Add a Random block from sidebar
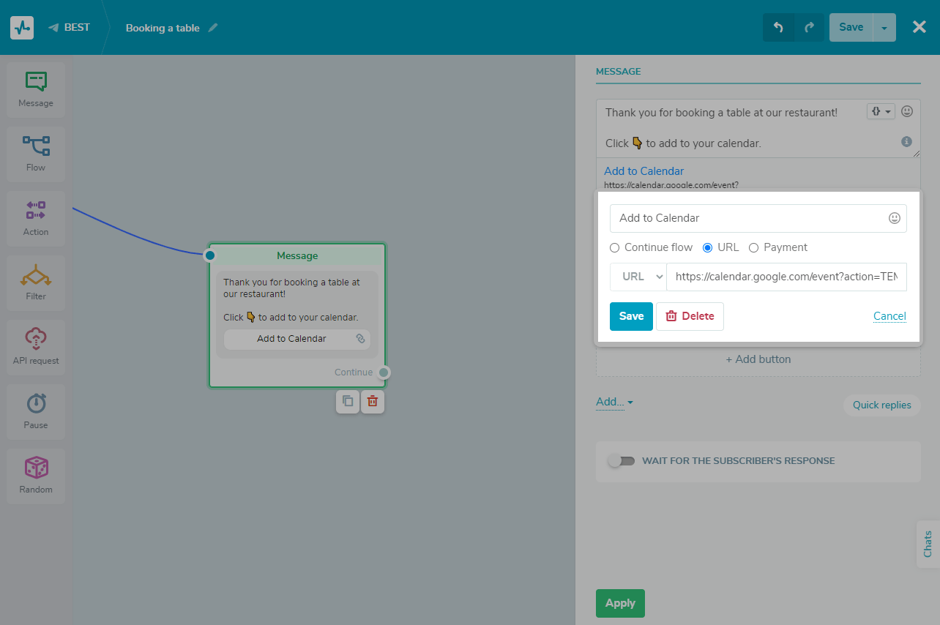Image resolution: width=940 pixels, height=625 pixels. coord(36,476)
